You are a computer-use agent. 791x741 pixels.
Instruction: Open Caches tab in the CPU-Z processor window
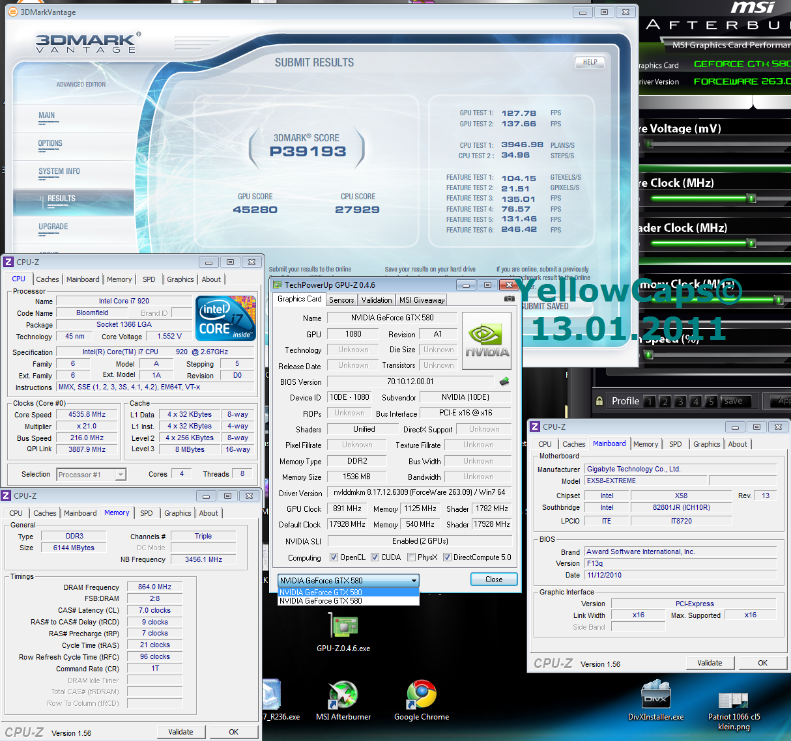[48, 279]
